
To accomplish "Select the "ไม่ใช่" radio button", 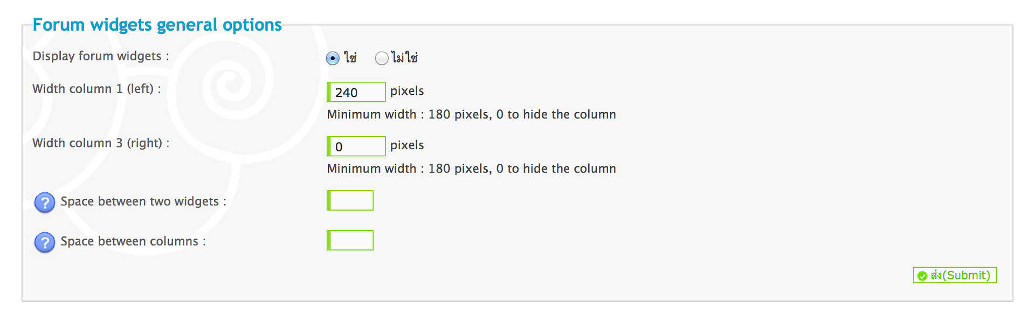I will click(382, 58).
